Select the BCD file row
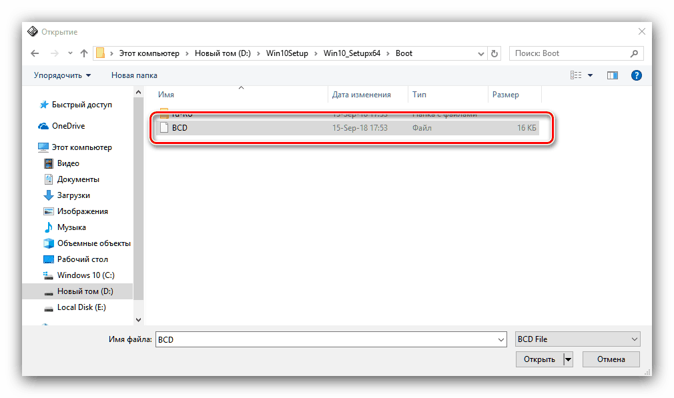 (x=347, y=128)
